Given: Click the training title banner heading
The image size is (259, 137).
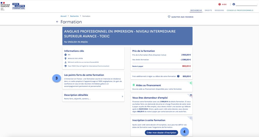Looking at the screenshot, I should (x=120, y=34).
